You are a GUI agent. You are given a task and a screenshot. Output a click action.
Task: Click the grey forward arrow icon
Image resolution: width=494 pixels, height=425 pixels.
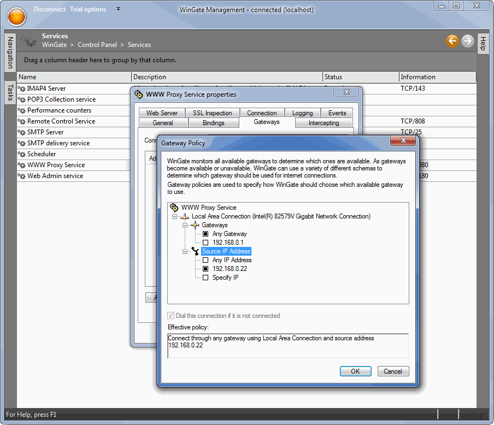point(468,41)
